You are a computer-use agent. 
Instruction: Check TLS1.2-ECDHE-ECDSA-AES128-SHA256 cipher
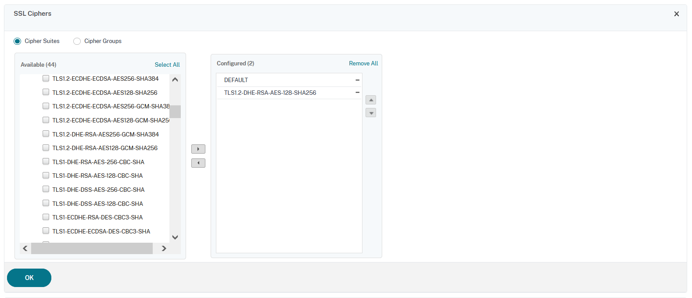point(46,92)
